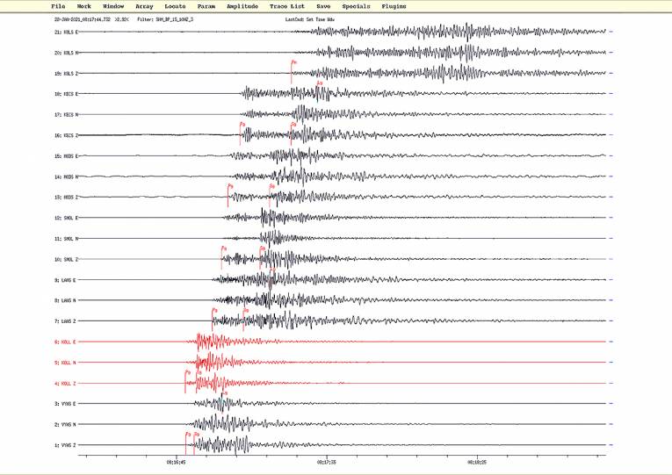Open the Amplitude menu

[x=242, y=6]
